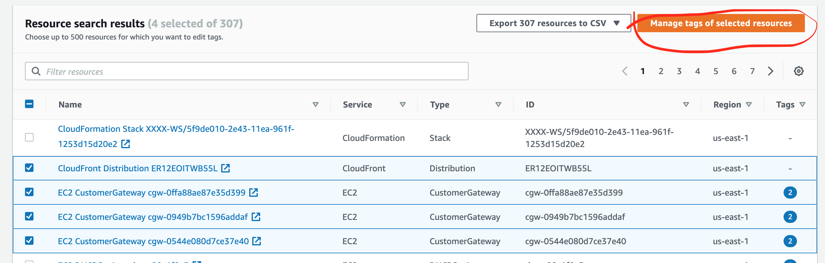This screenshot has height=263, width=825.
Task: Go to previous page with left chevron
Action: click(625, 71)
